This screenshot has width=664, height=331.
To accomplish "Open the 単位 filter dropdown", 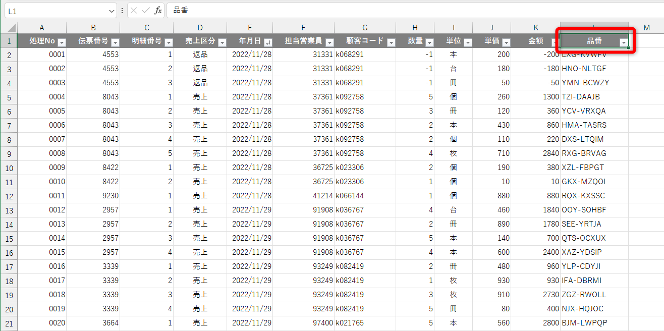I will 468,43.
